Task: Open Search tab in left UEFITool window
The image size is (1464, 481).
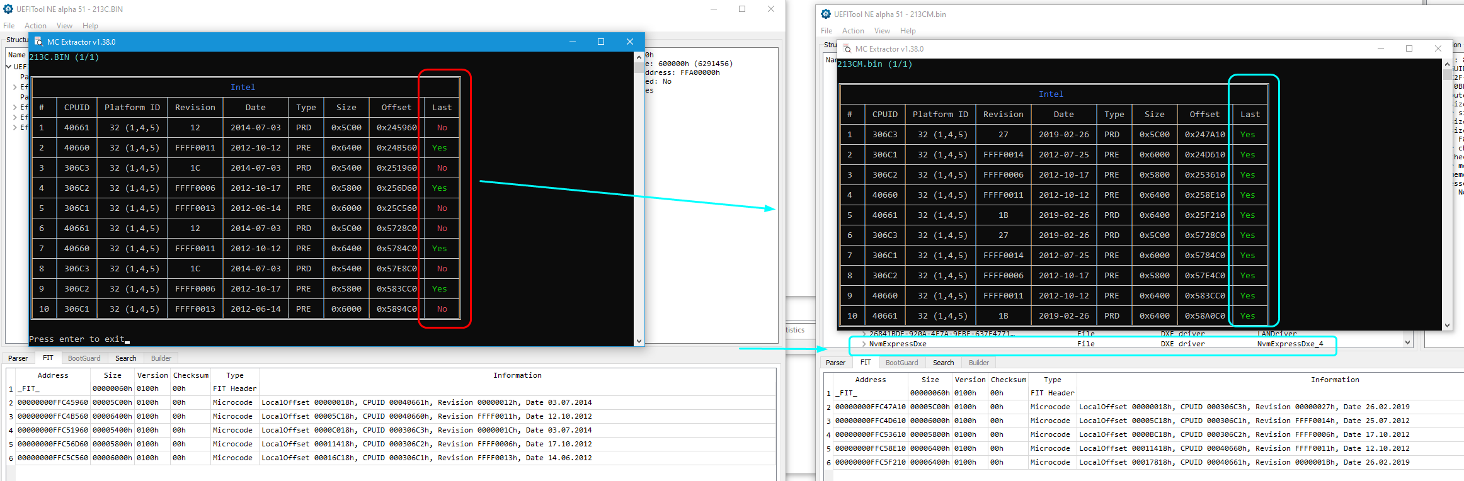Action: pos(125,358)
